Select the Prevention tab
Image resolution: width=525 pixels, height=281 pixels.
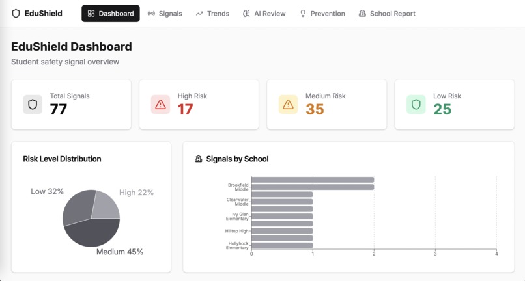tap(322, 14)
